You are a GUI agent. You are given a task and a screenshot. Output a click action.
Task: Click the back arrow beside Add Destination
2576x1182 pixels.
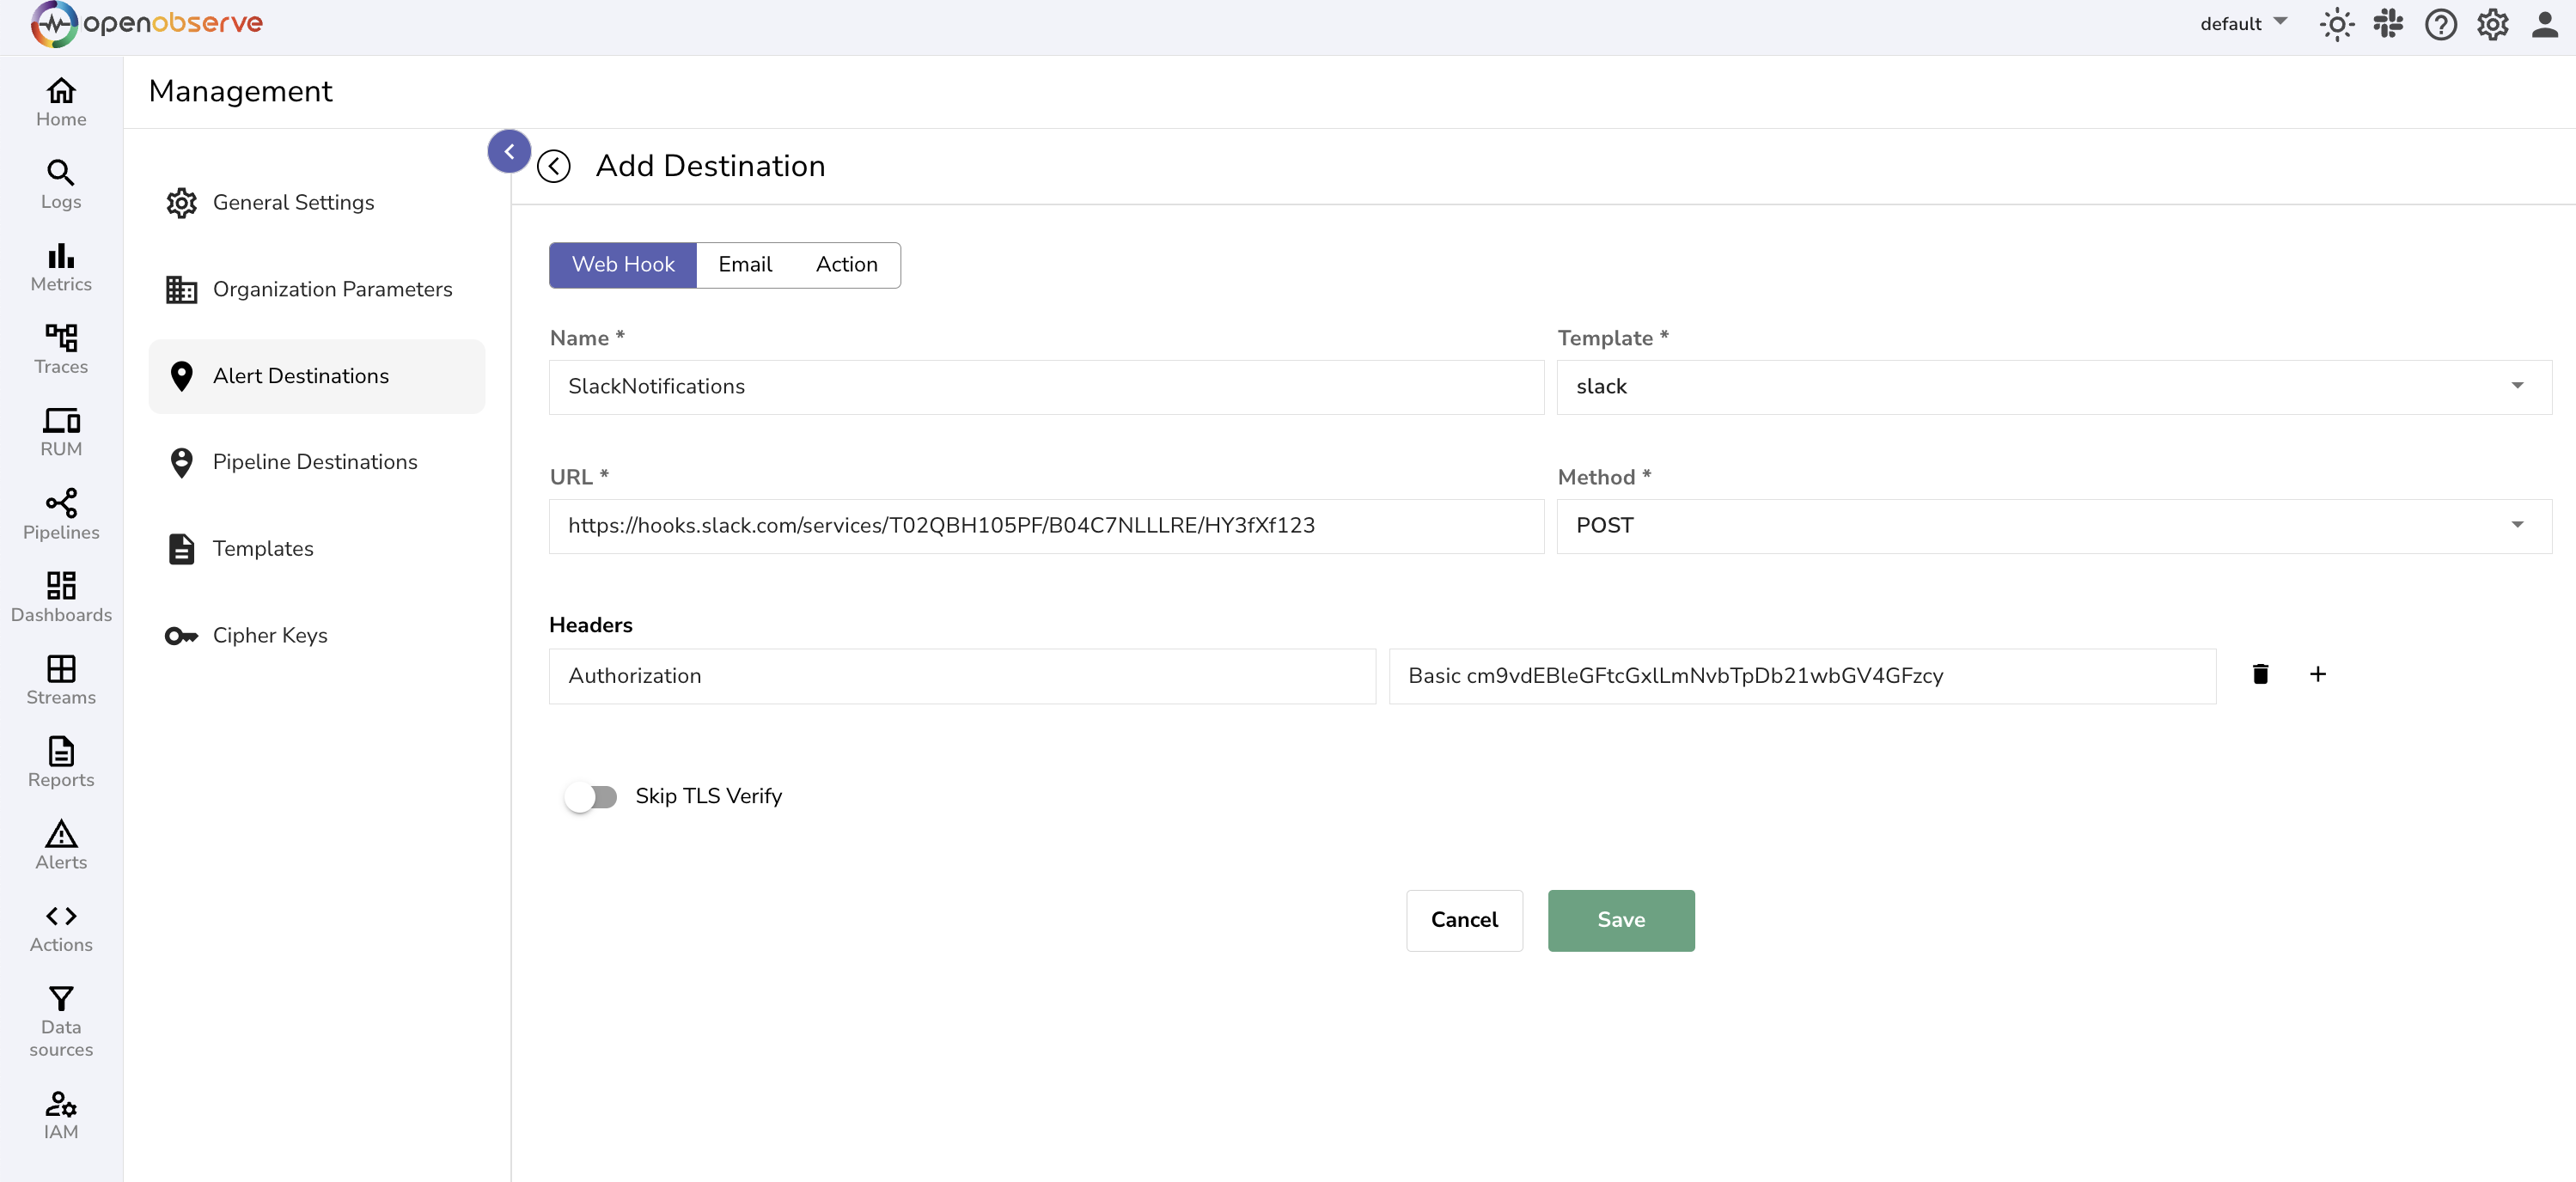tap(553, 166)
